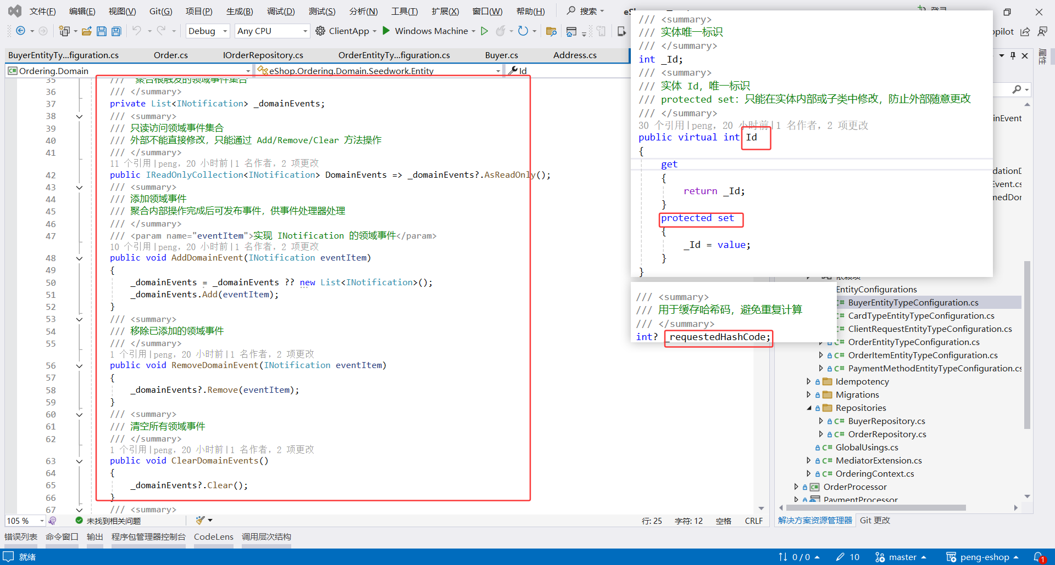Expand the Migrations folder
This screenshot has height=565, width=1055.
(808, 394)
